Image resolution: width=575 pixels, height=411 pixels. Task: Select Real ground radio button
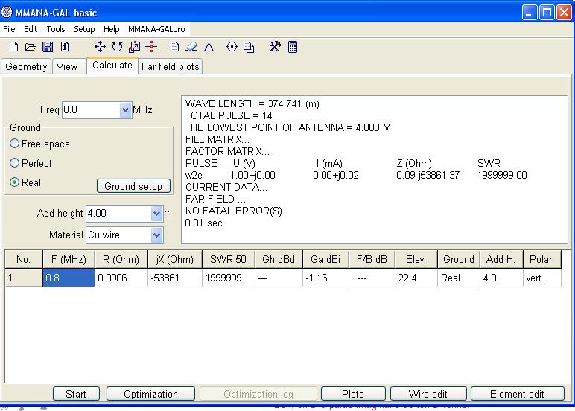(14, 182)
